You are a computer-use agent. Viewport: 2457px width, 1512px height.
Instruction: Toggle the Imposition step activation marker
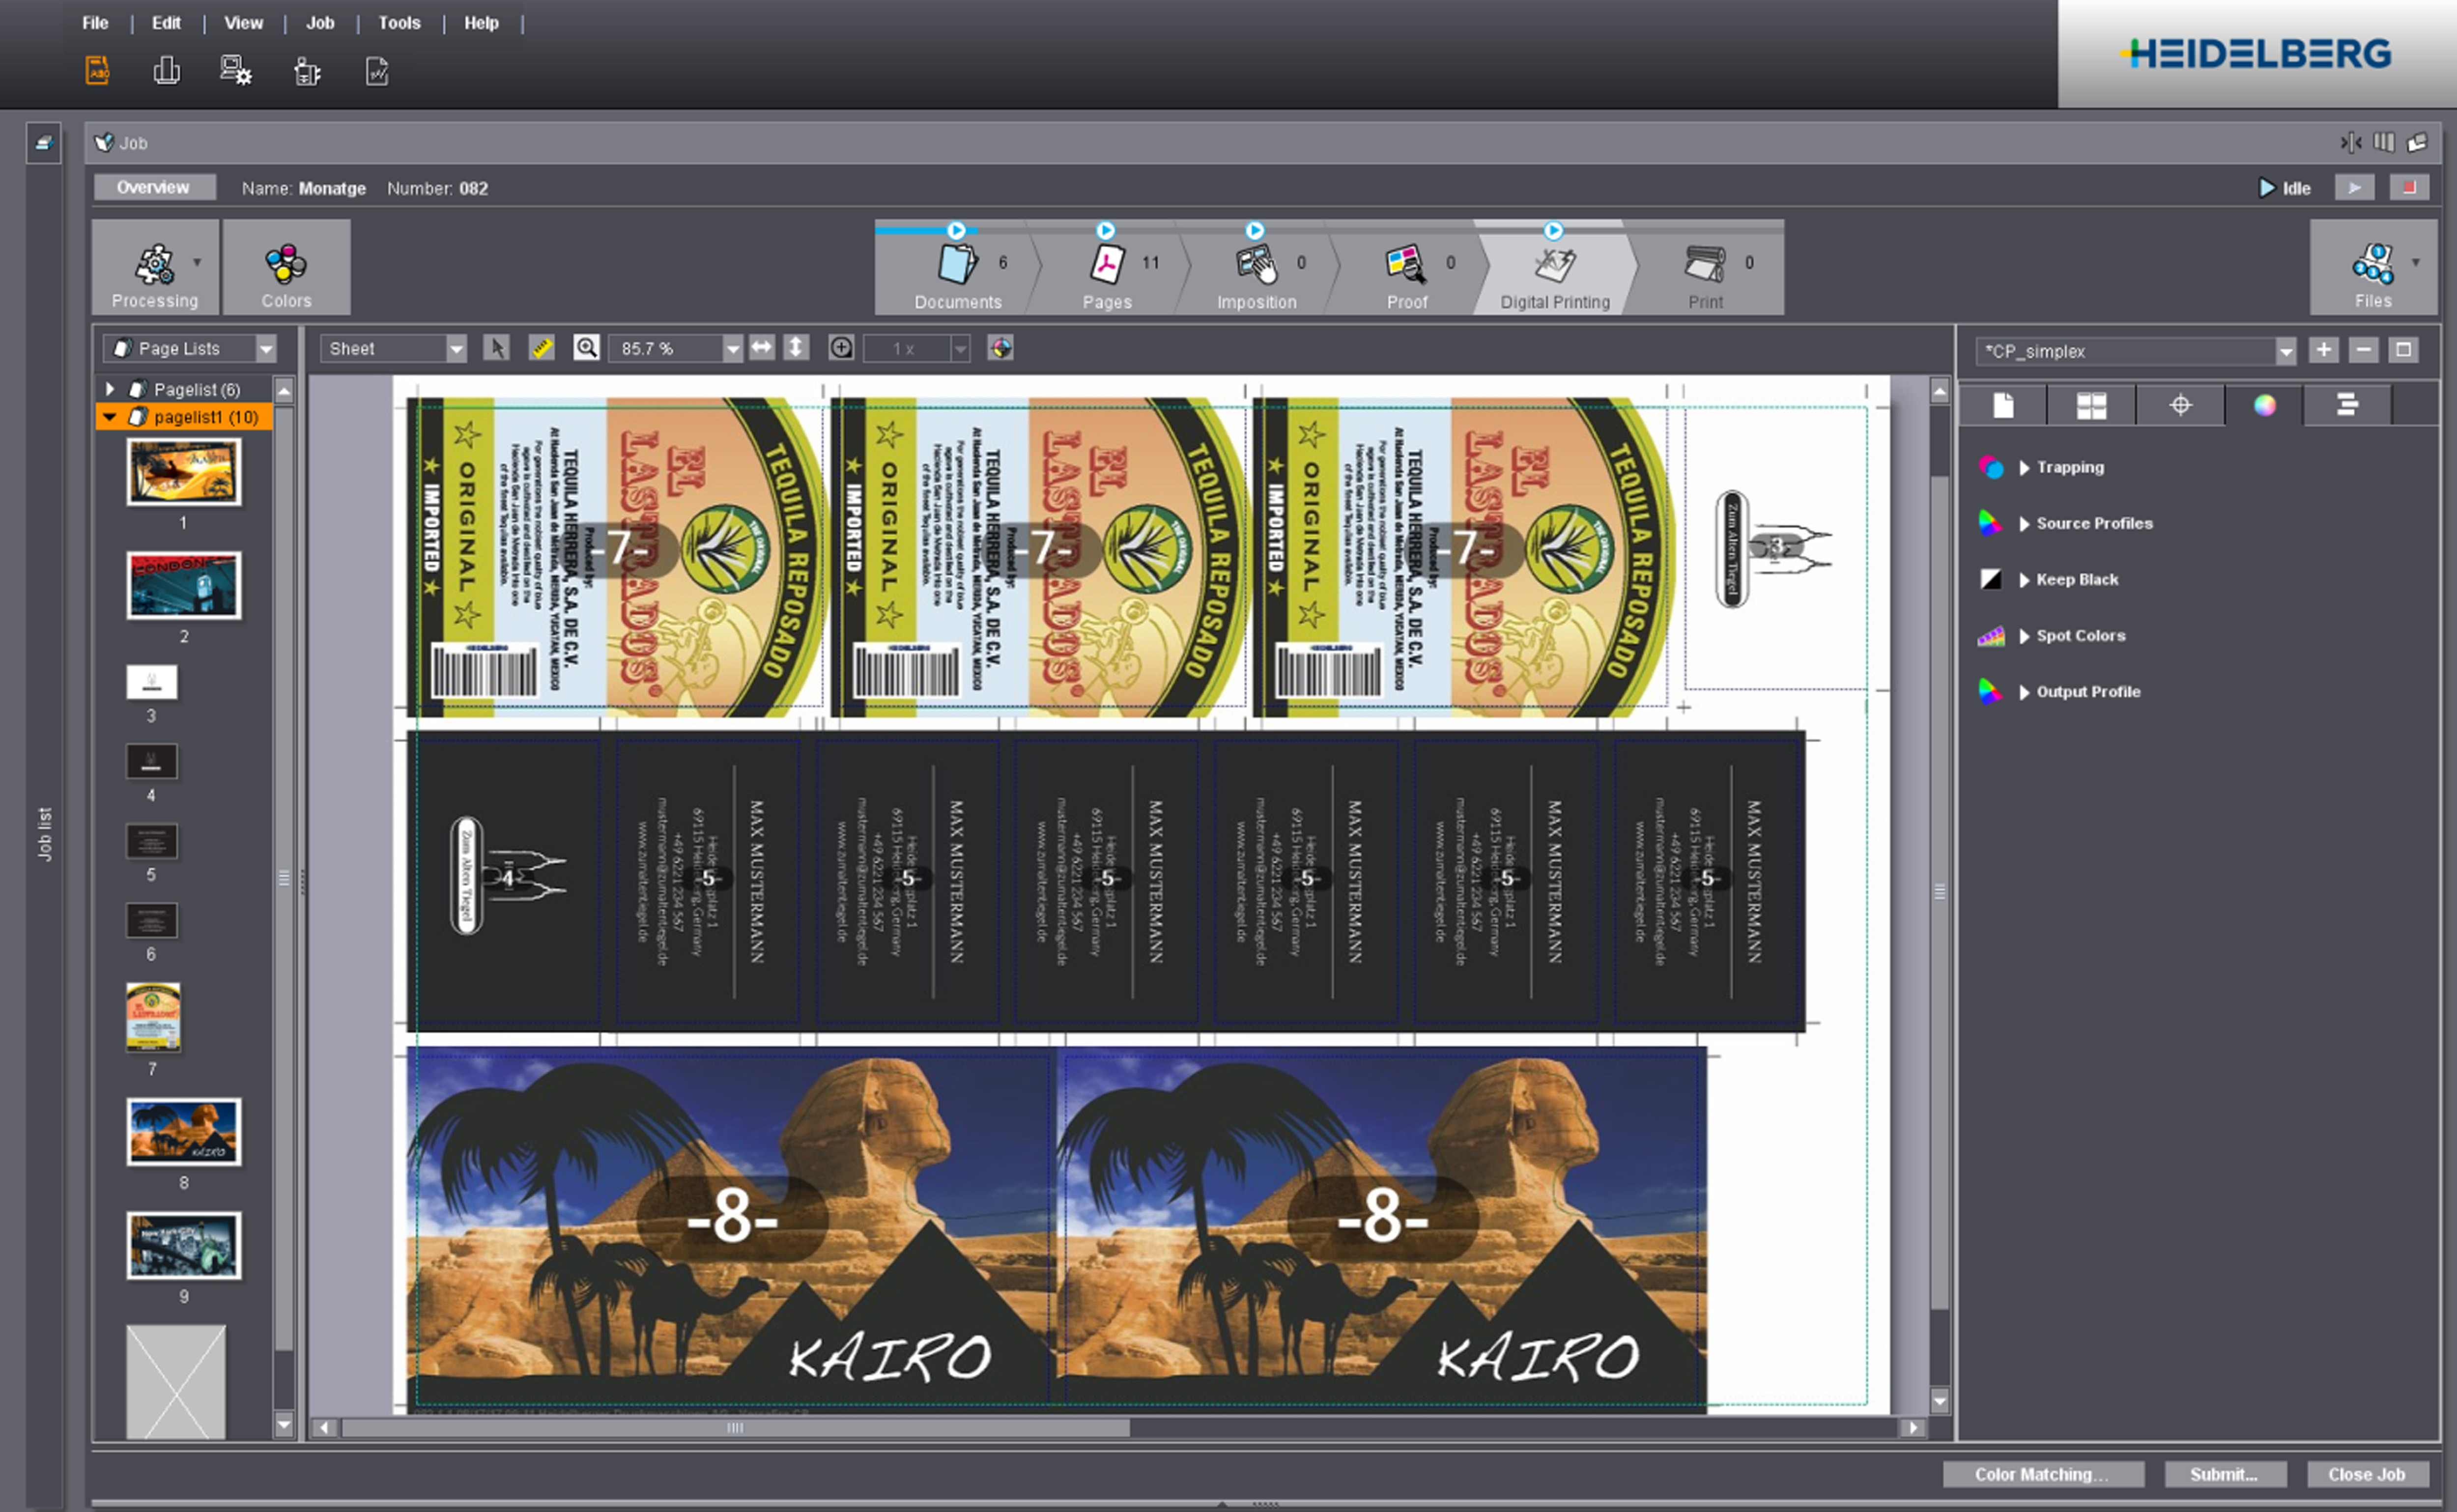click(x=1255, y=231)
